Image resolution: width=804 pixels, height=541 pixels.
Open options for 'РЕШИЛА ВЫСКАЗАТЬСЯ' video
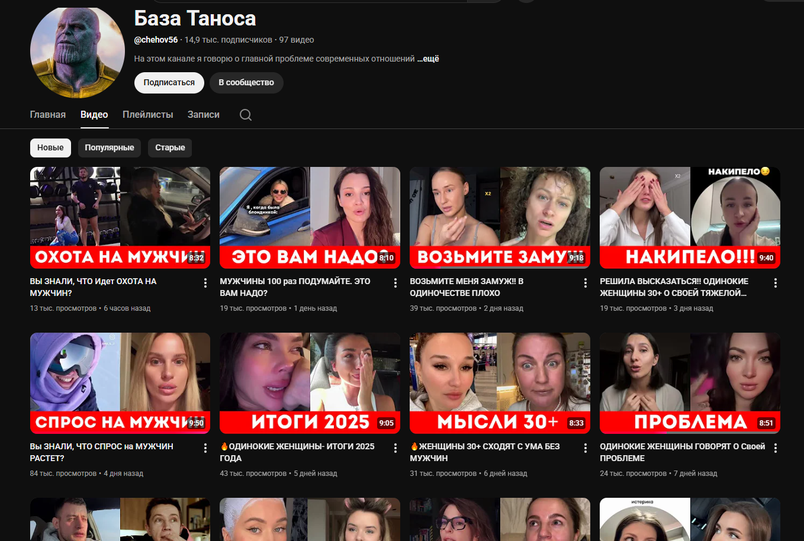click(776, 283)
